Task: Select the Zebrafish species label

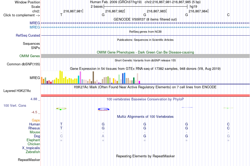Action: (33, 152)
